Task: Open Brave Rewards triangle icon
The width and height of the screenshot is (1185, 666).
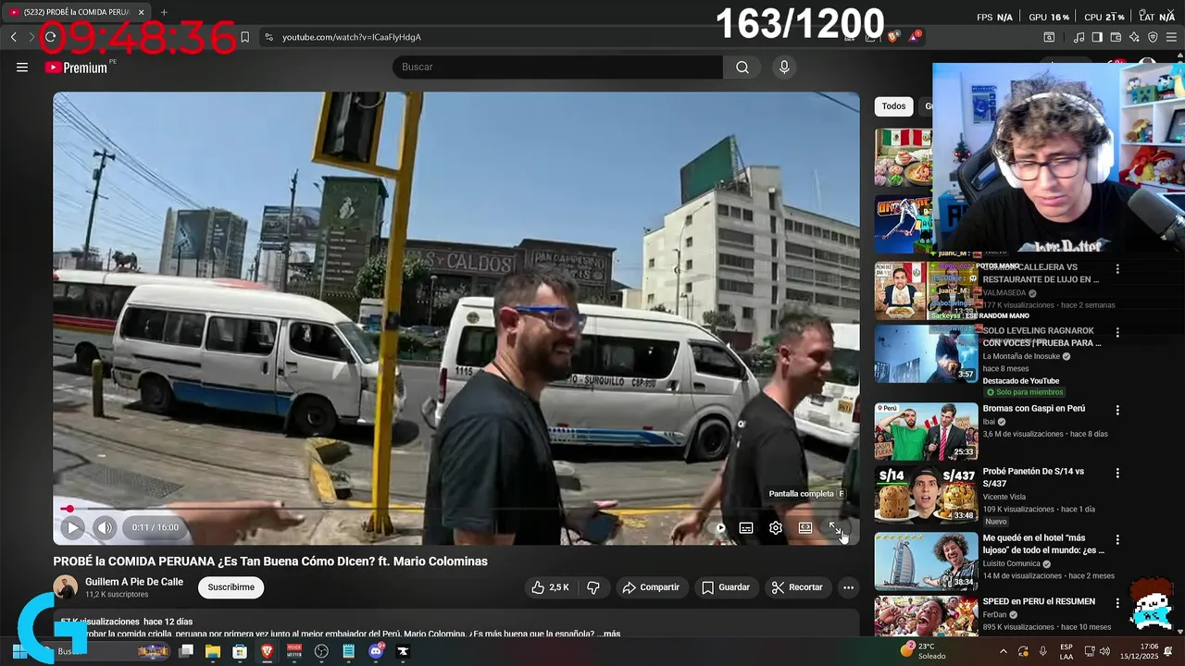Action: click(915, 37)
